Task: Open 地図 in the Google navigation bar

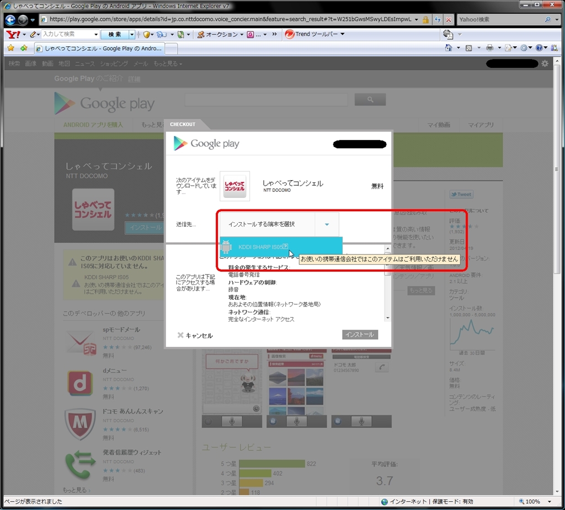Action: (x=64, y=63)
